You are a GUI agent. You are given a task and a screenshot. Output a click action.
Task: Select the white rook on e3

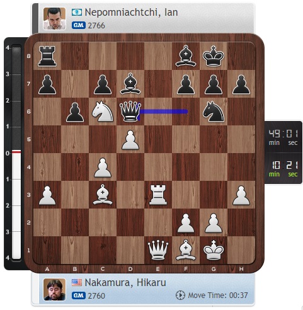tap(158, 195)
